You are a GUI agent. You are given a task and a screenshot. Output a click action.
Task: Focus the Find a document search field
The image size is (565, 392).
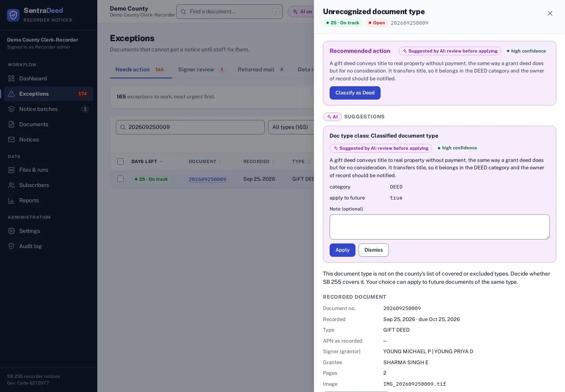230,12
